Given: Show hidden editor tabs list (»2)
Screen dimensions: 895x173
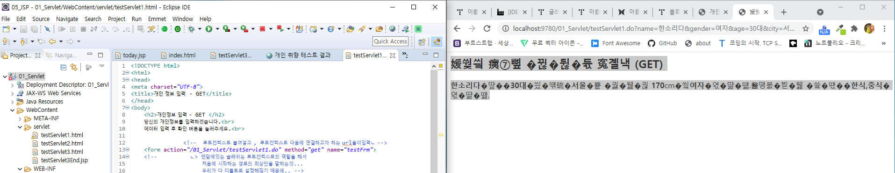Looking at the screenshot, I should [405, 55].
